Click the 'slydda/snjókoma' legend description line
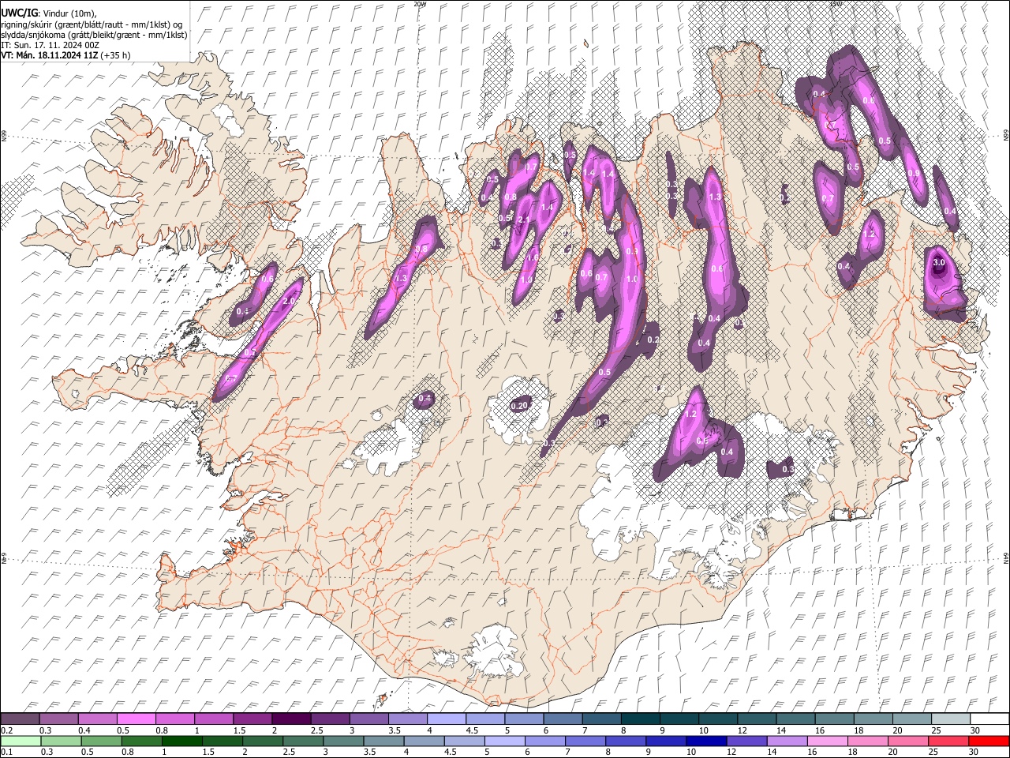The image size is (1010, 758). (x=94, y=35)
